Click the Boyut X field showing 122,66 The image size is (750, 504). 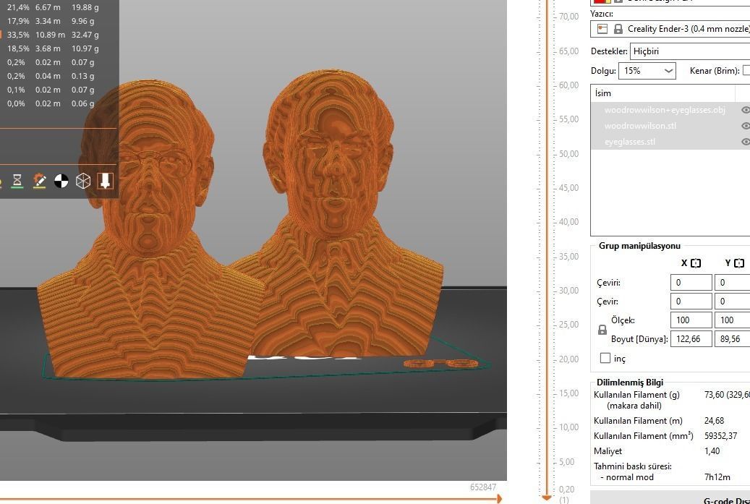pos(691,339)
